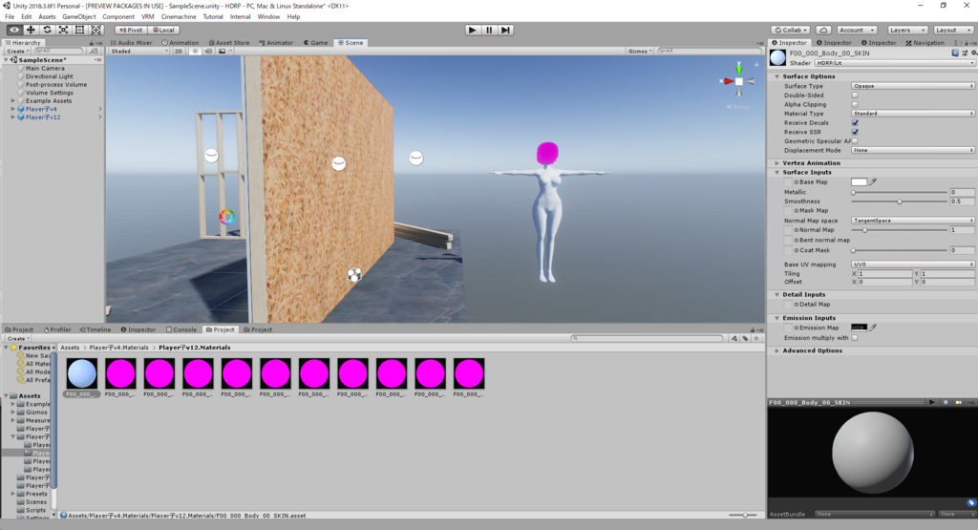The image size is (978, 530).
Task: Open material help book icon
Action: [955, 53]
